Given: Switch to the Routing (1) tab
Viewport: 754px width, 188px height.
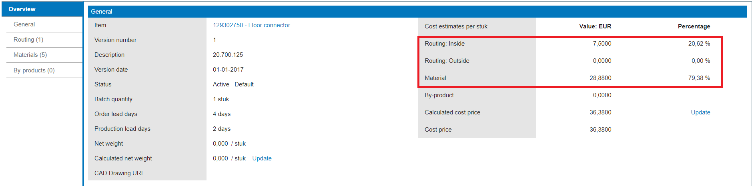Looking at the screenshot, I should [28, 40].
